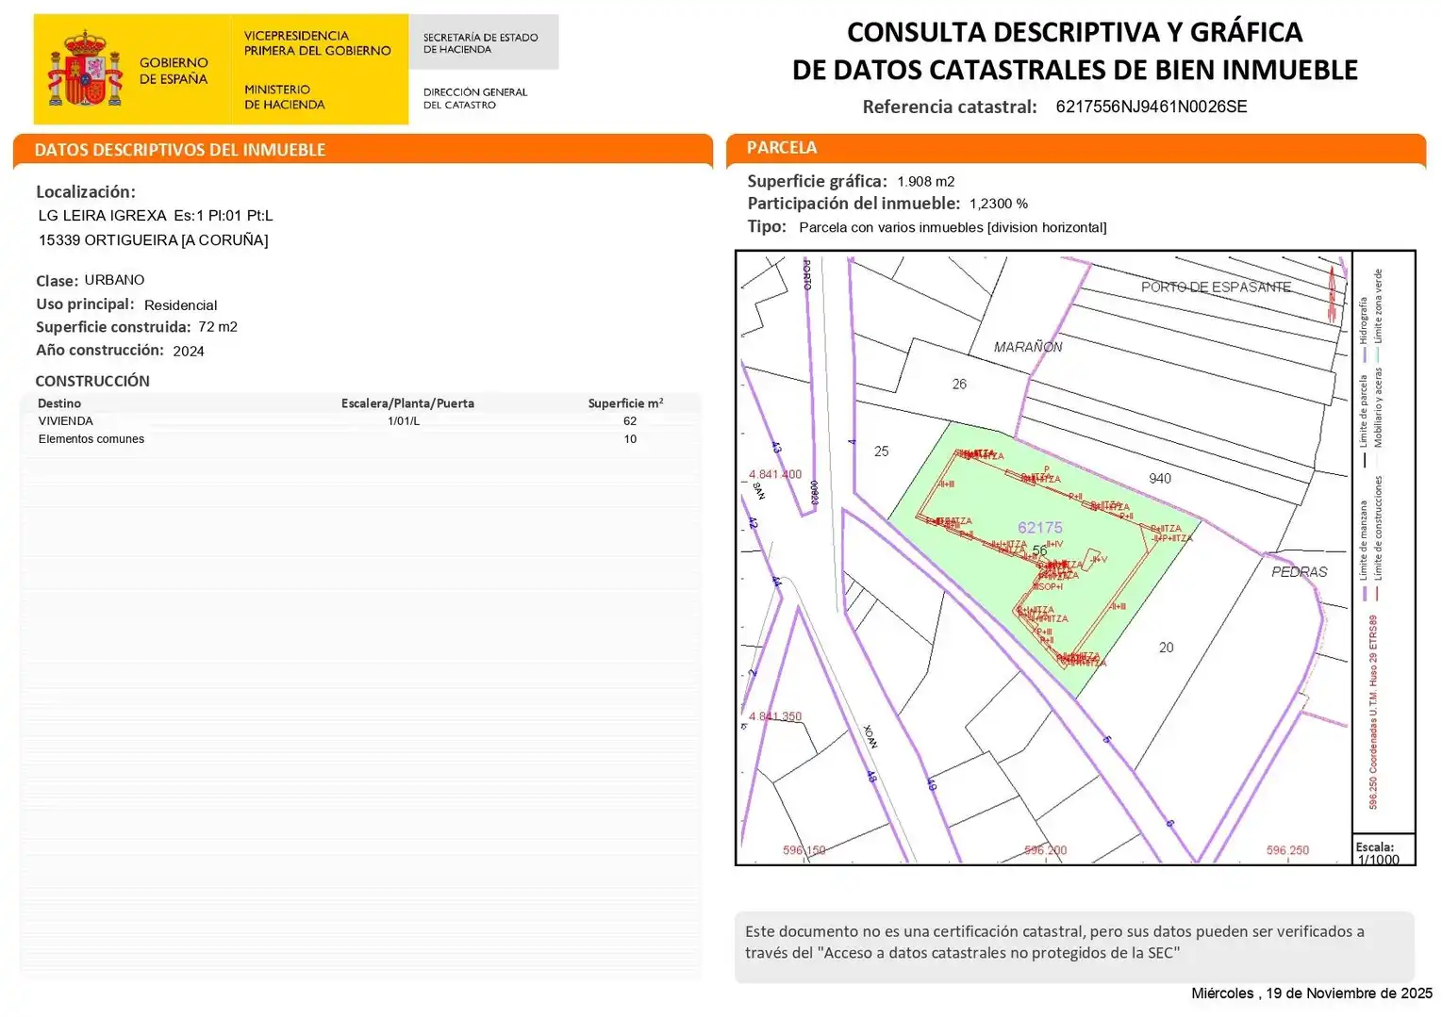The width and height of the screenshot is (1442, 1018).
Task: Click built area value '72 m2'
Action: 218,327
